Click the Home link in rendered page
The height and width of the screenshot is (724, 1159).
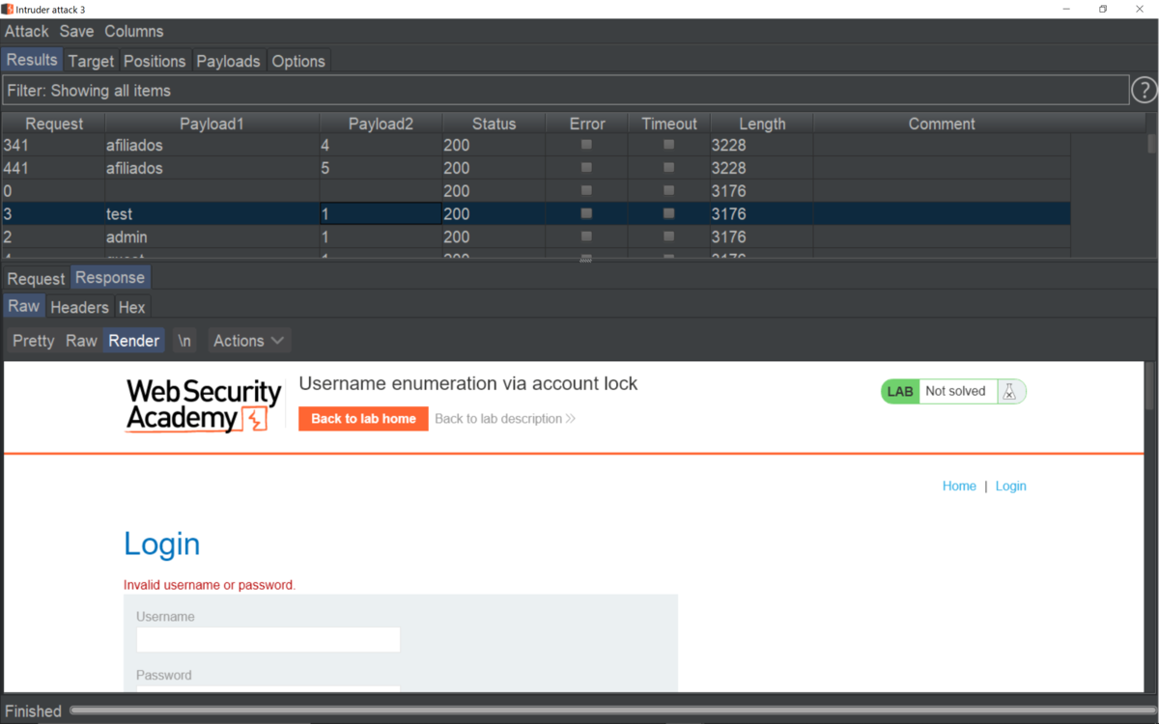pos(959,486)
